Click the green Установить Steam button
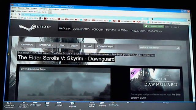This screenshot has width=196, height=110. 153,26
